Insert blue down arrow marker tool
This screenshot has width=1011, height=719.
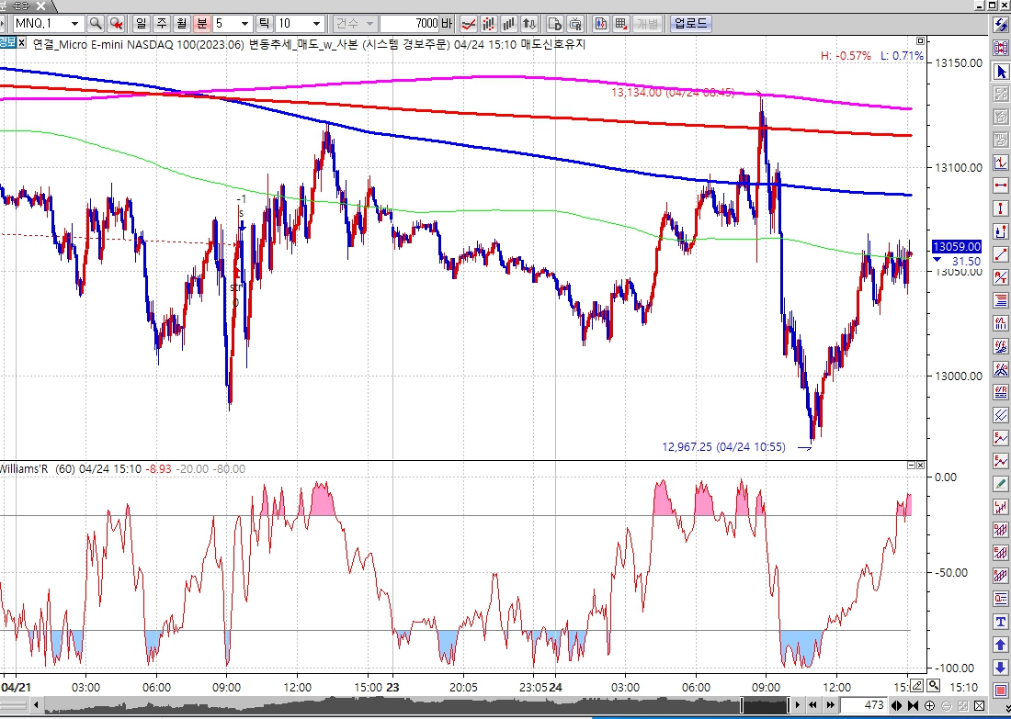coord(1000,668)
